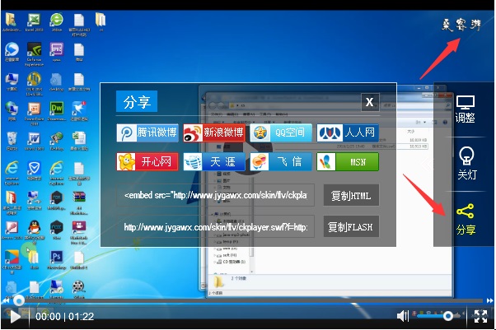
Task: Click the progress bar seek knob
Action: (x=19, y=300)
